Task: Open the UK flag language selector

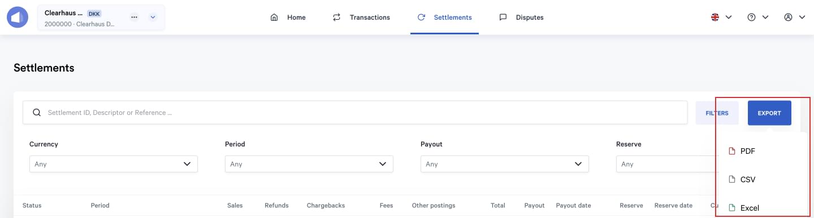Action: tap(721, 17)
